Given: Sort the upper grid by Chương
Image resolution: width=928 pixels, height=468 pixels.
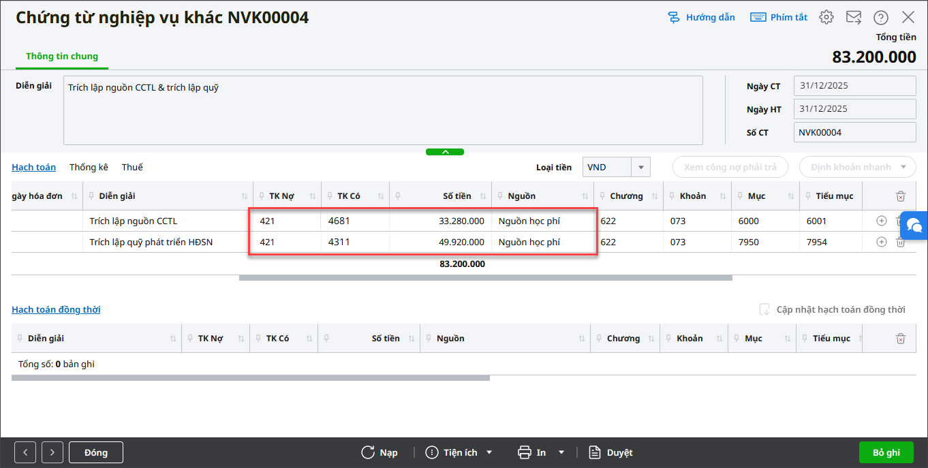Looking at the screenshot, I should click(654, 196).
